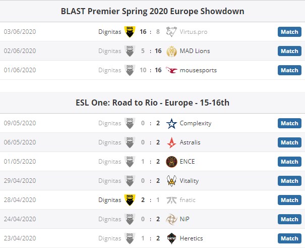Click the Astralis team logo
Image resolution: width=305 pixels, height=248 pixels.
coord(172,142)
